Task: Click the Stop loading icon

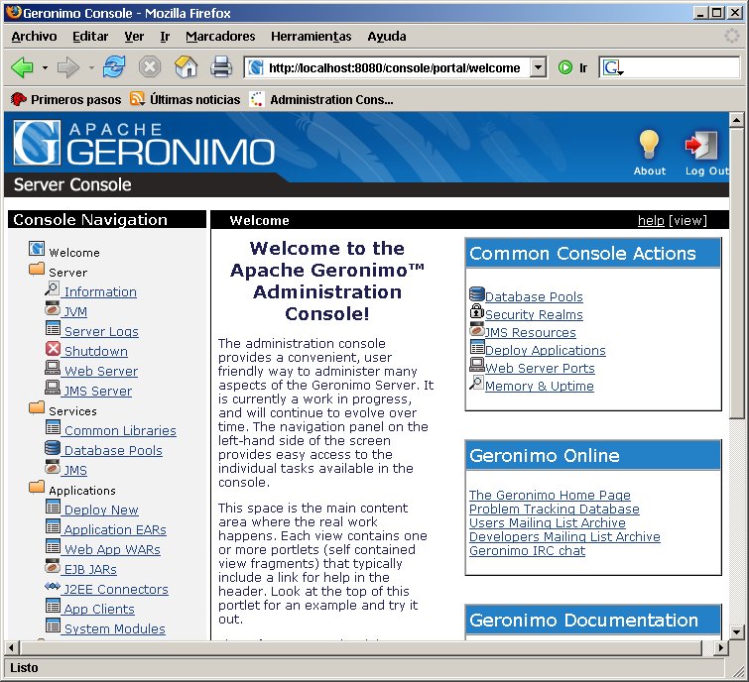Action: (x=150, y=66)
